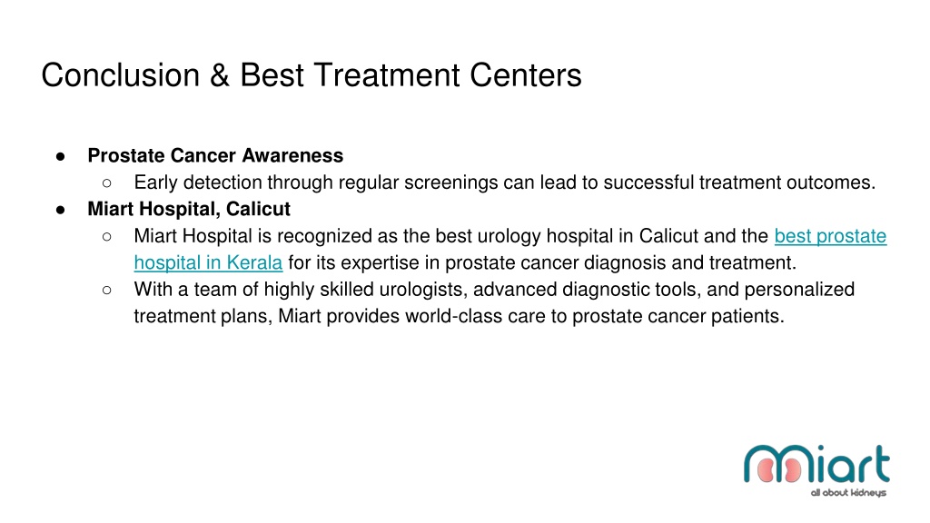Click the solid bullet beside Prostate Cancer Awareness
This screenshot has height=523, width=930.
click(x=60, y=156)
